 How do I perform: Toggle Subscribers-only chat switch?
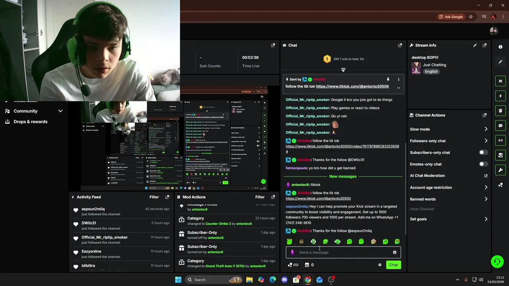tap(483, 153)
